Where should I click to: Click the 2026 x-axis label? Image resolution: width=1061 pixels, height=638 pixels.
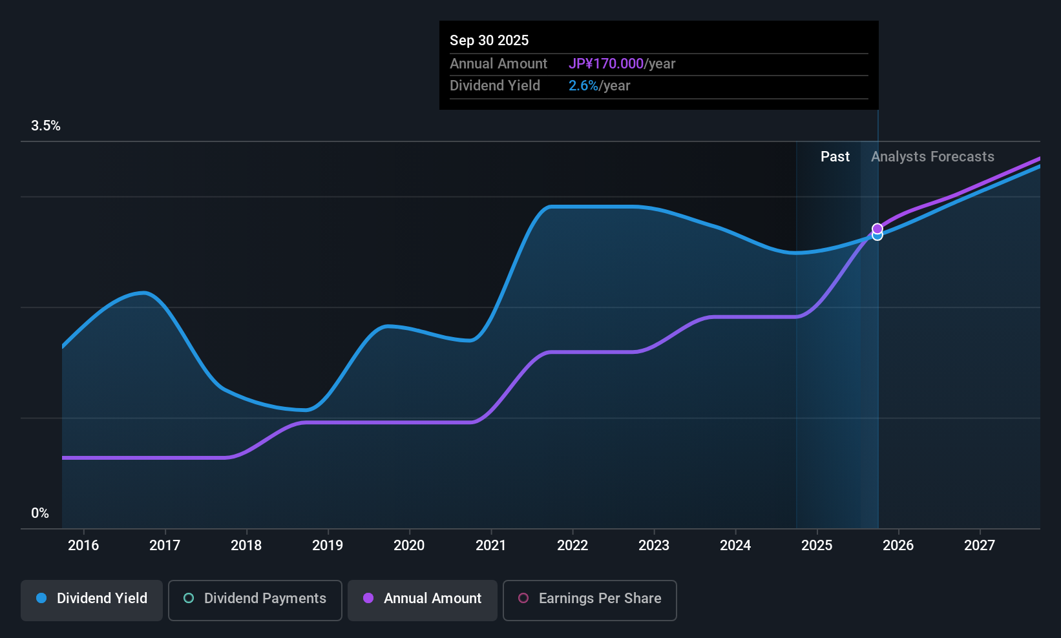click(898, 545)
